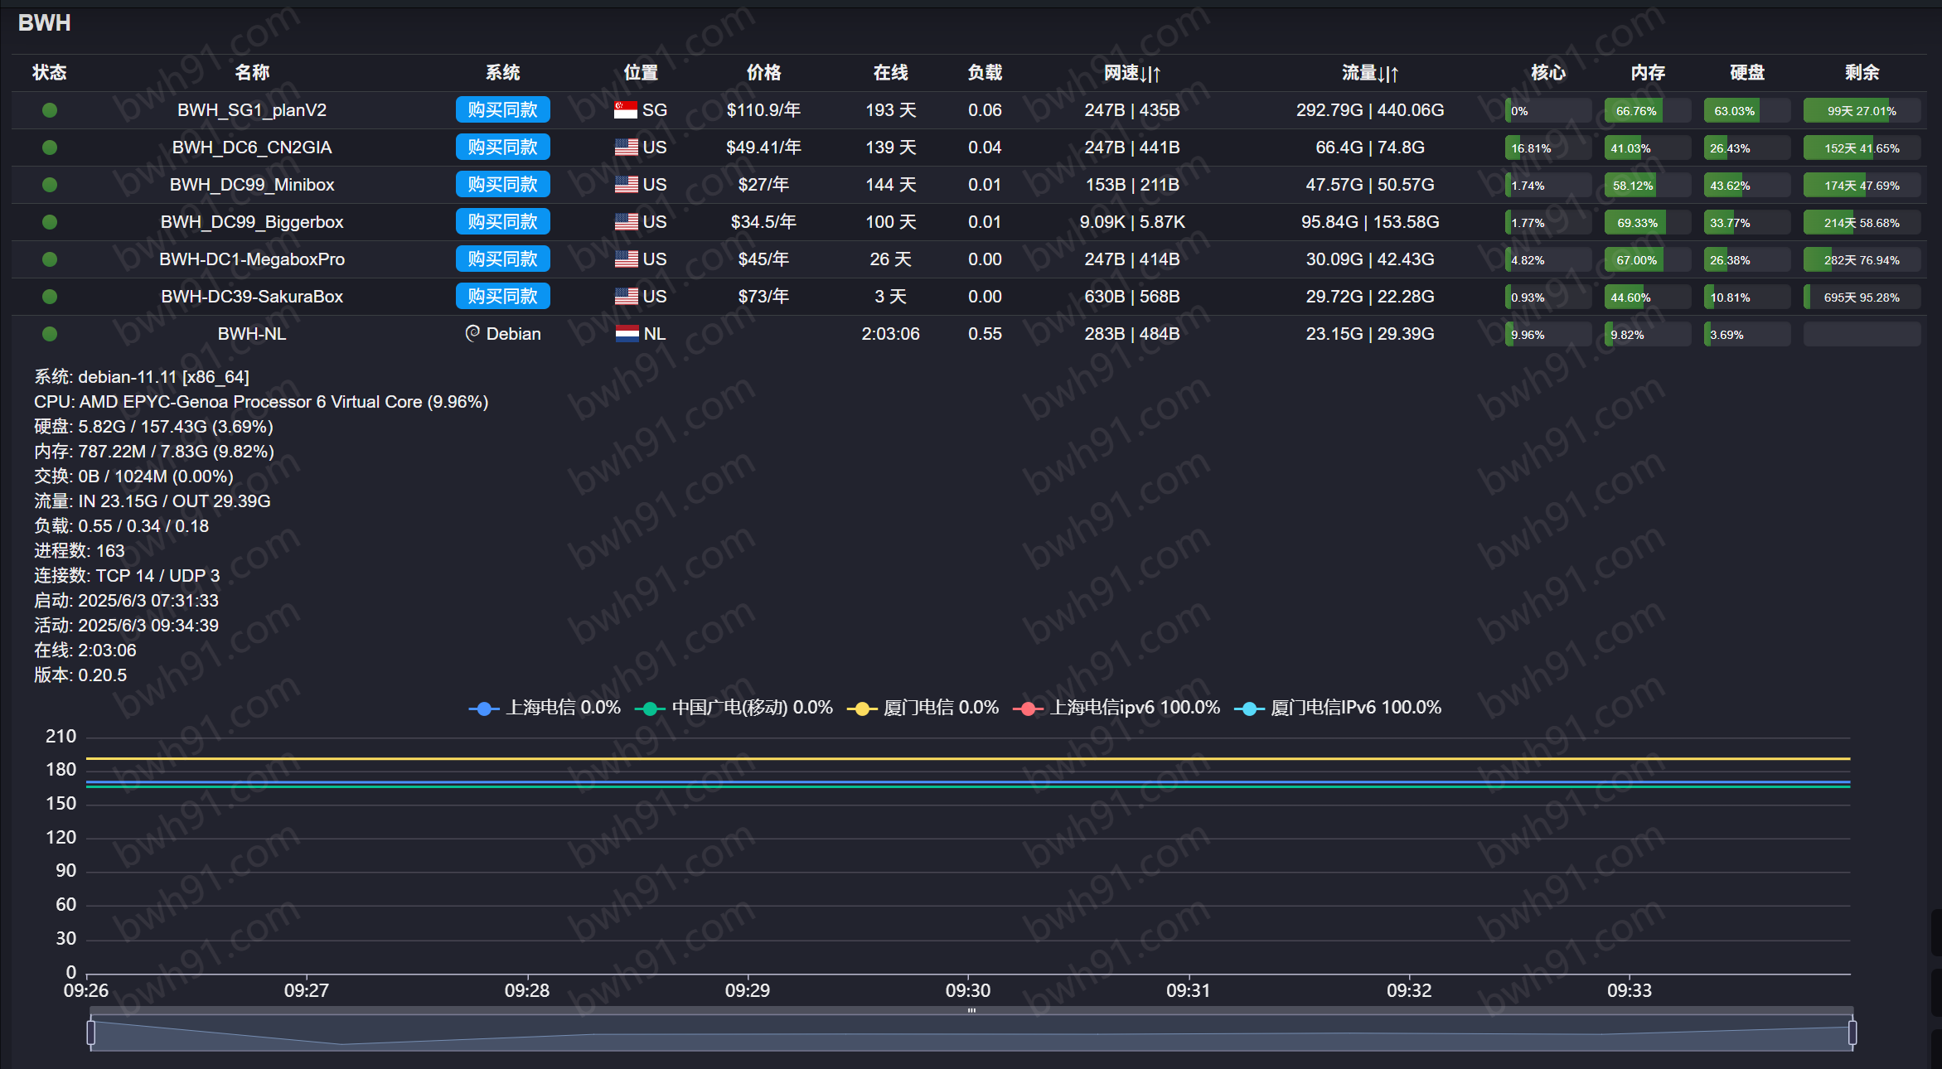
Task: Click the yellow 厦门电信 line in chart
Action: [968, 758]
